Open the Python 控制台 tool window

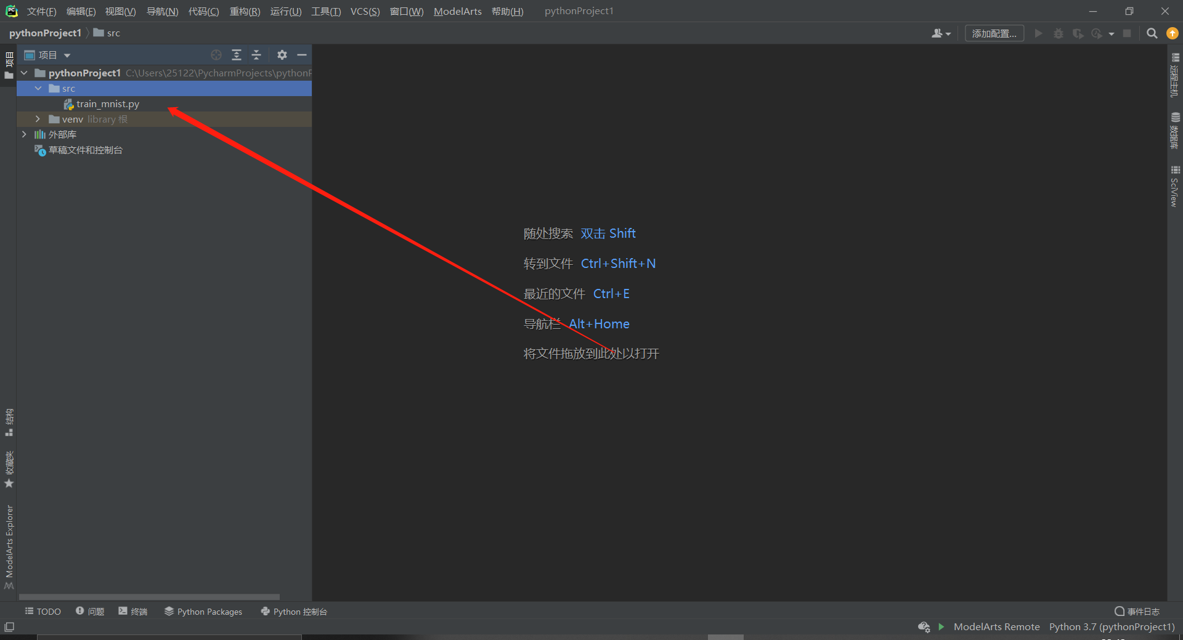pyautogui.click(x=294, y=611)
